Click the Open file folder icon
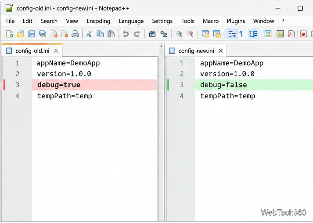313x223 pixels. tap(20, 34)
